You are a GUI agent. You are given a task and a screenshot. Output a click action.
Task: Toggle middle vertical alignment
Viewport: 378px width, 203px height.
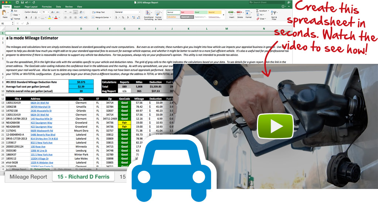71,12
